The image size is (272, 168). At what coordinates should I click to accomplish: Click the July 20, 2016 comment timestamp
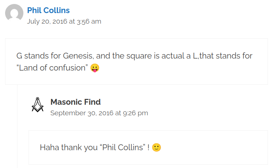click(64, 21)
